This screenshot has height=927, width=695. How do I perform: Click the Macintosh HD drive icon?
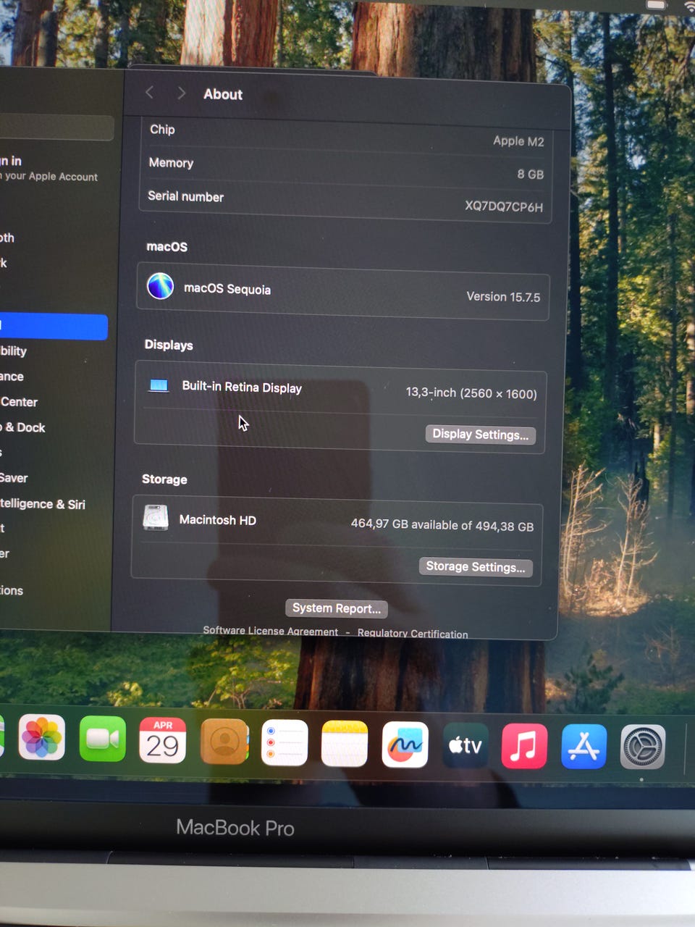point(156,518)
